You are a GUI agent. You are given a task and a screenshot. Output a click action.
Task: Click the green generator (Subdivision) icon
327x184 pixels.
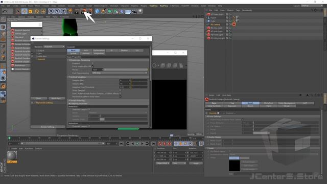(x=110, y=11)
